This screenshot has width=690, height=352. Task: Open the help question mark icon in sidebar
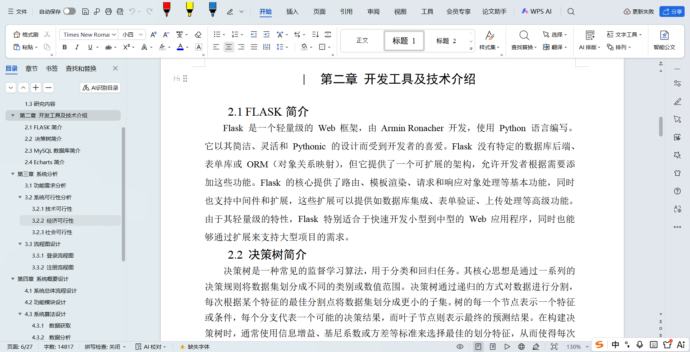coord(677,191)
